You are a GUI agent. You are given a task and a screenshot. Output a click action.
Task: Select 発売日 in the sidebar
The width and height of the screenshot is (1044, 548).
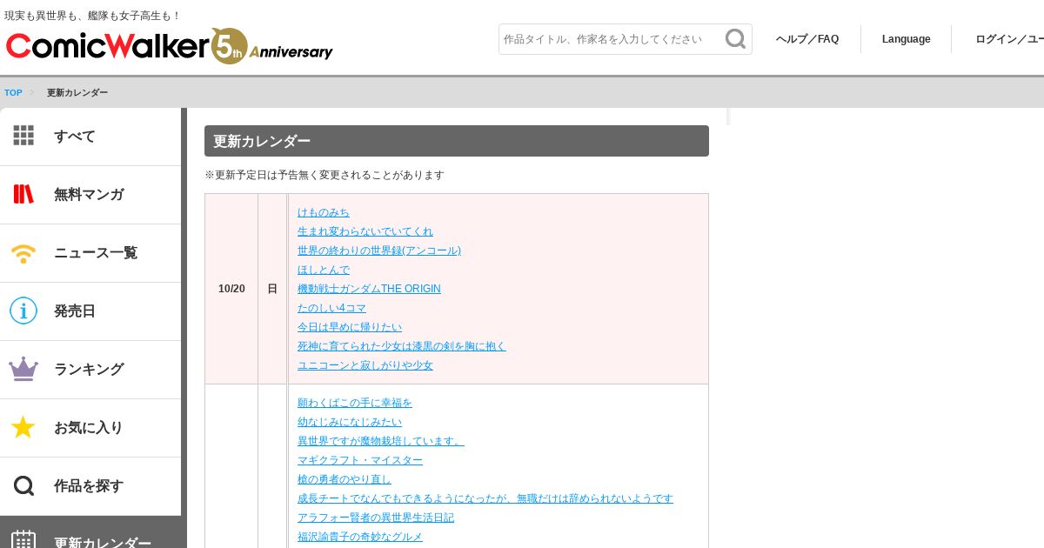90,311
